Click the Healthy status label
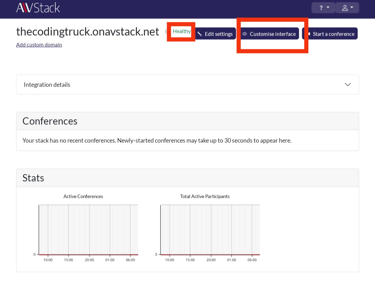The image size is (375, 305). (182, 32)
